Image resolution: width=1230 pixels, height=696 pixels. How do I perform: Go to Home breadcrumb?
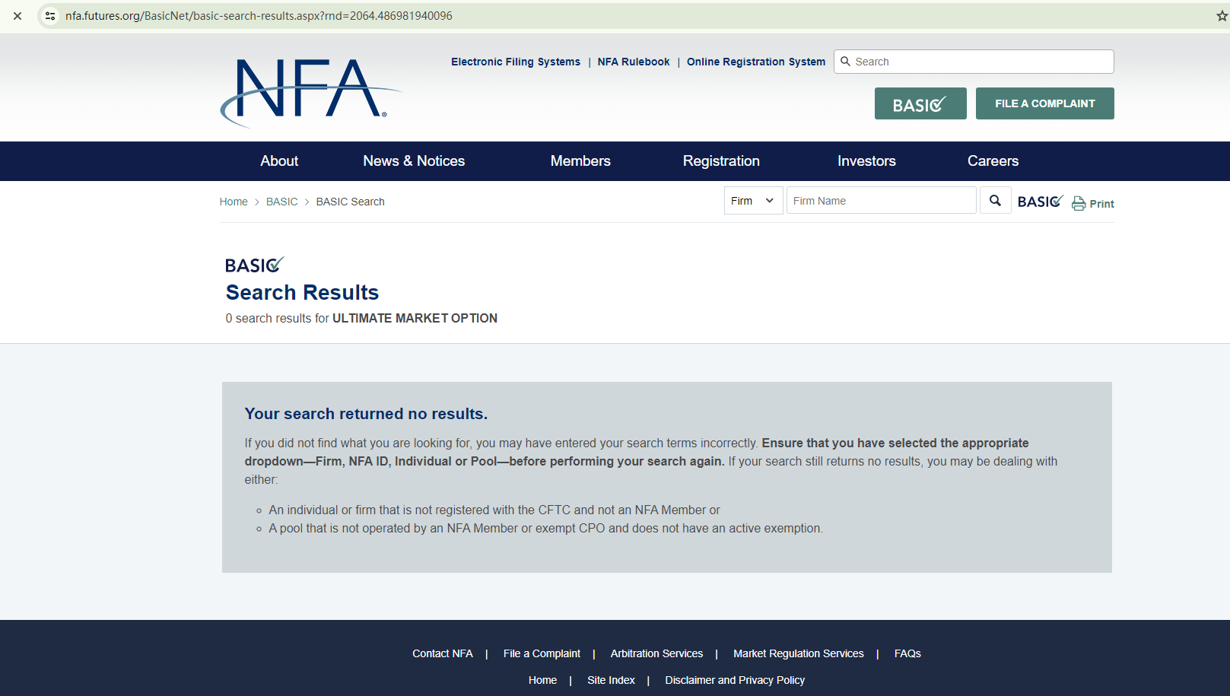tap(234, 202)
